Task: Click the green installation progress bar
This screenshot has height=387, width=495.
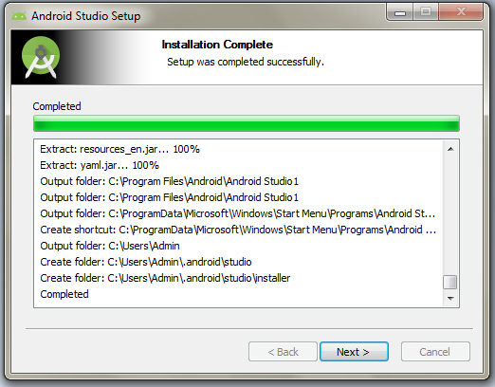Action: [247, 123]
